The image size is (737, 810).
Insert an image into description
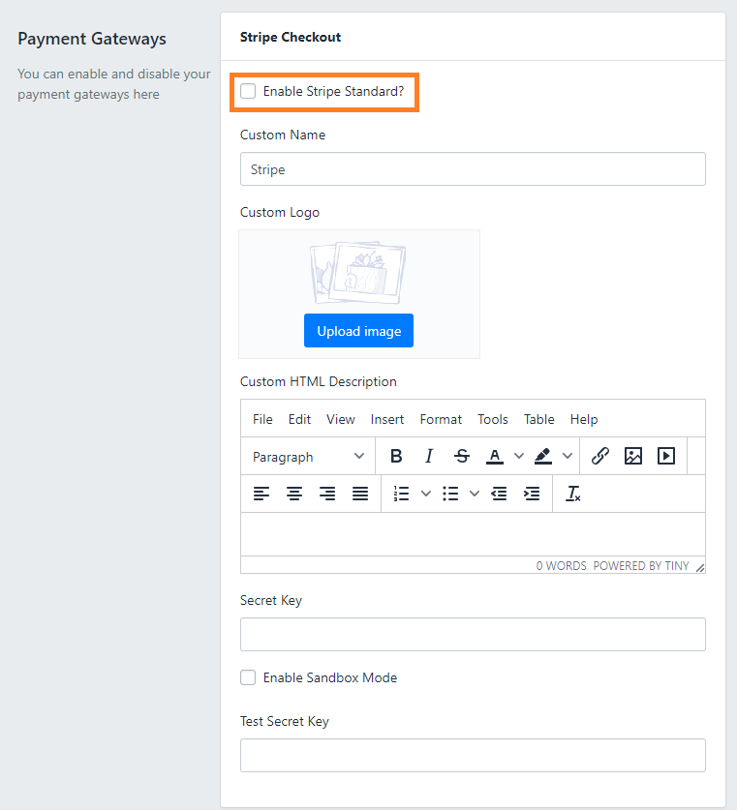pos(633,456)
